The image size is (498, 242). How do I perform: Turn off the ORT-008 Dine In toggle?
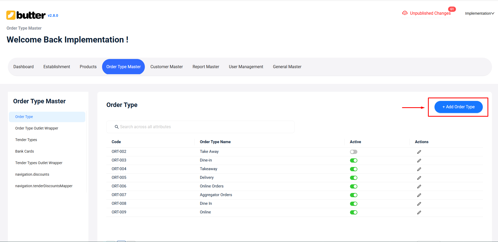click(x=353, y=204)
